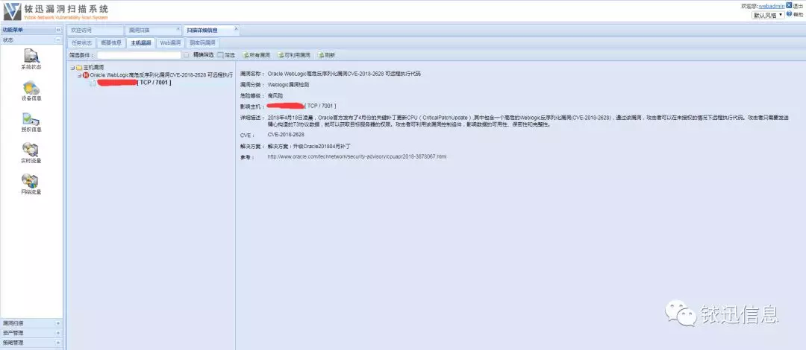The width and height of the screenshot is (806, 350).
Task: Select the Oracle WebLogic CVE-2018-2628 tree item
Action: click(x=161, y=75)
